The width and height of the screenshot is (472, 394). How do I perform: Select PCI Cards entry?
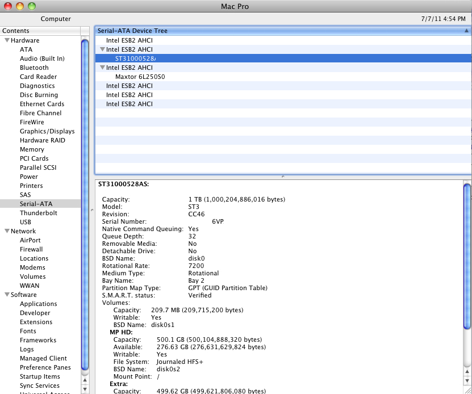coord(34,158)
